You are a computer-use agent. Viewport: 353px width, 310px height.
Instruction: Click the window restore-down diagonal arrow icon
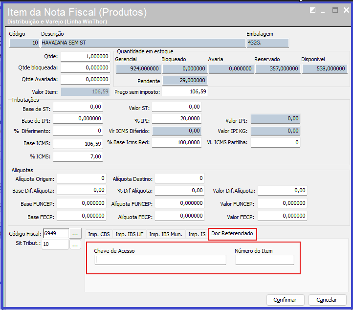click(312, 10)
